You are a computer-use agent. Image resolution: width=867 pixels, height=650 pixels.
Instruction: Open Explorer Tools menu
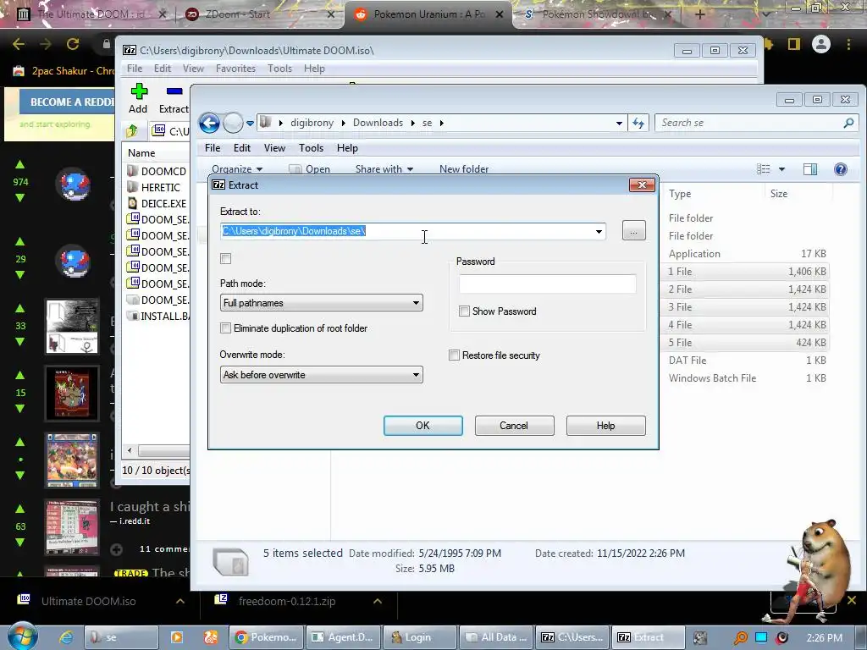pyautogui.click(x=311, y=148)
